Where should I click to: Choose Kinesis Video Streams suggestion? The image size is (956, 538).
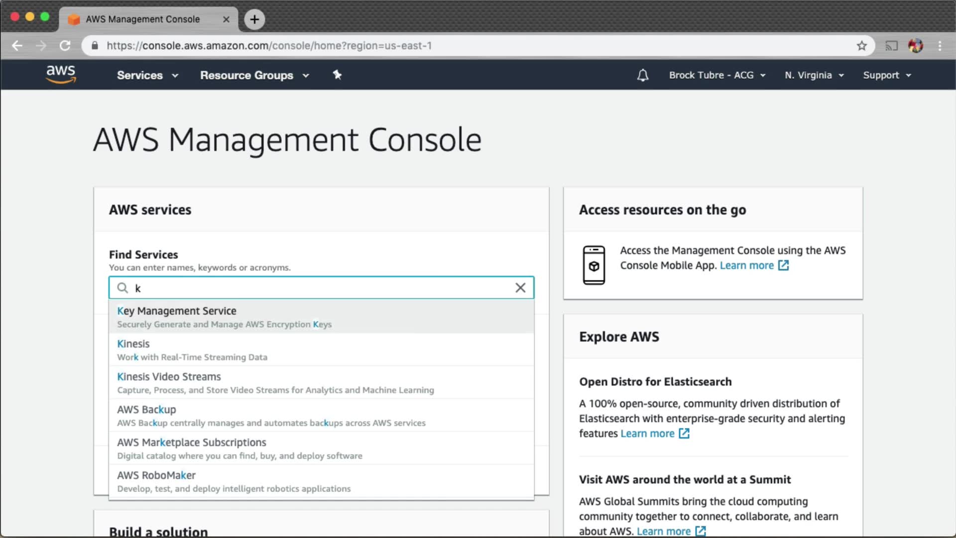[169, 377]
